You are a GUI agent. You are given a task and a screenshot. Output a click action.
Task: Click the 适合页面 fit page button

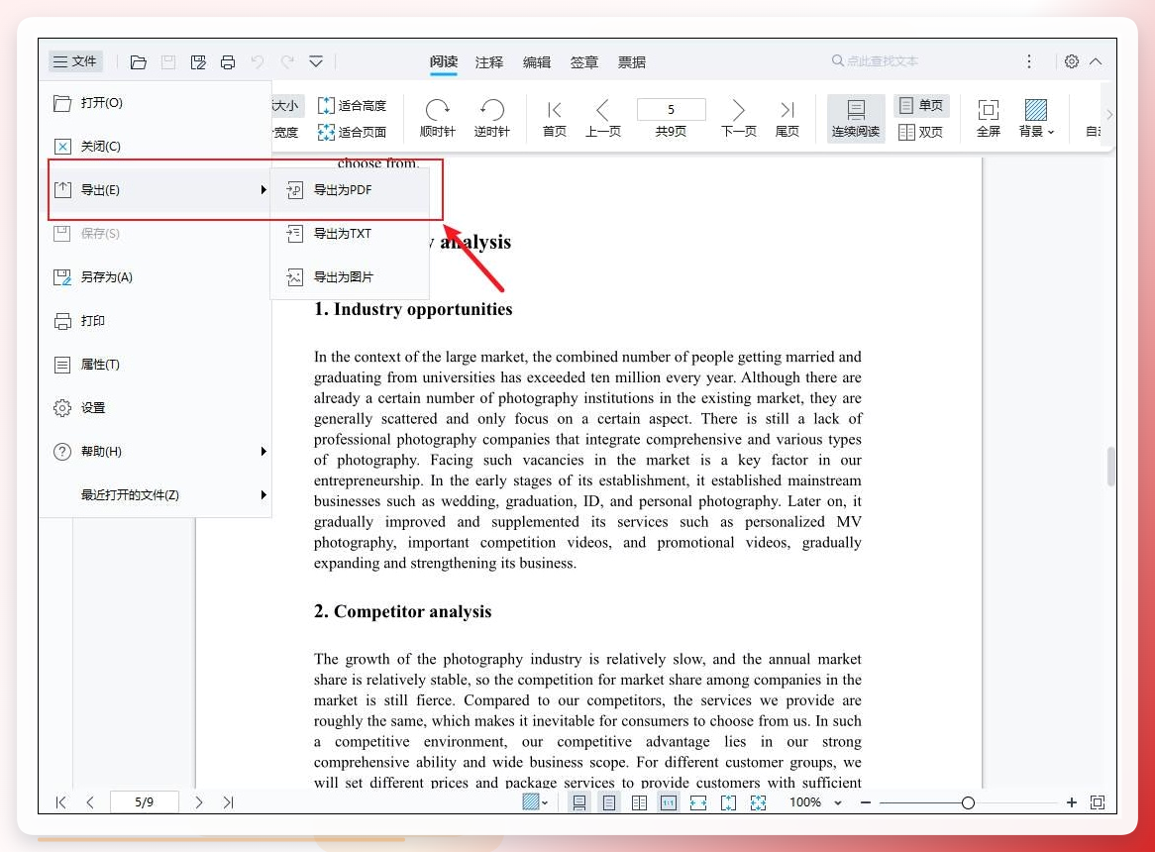pyautogui.click(x=352, y=132)
